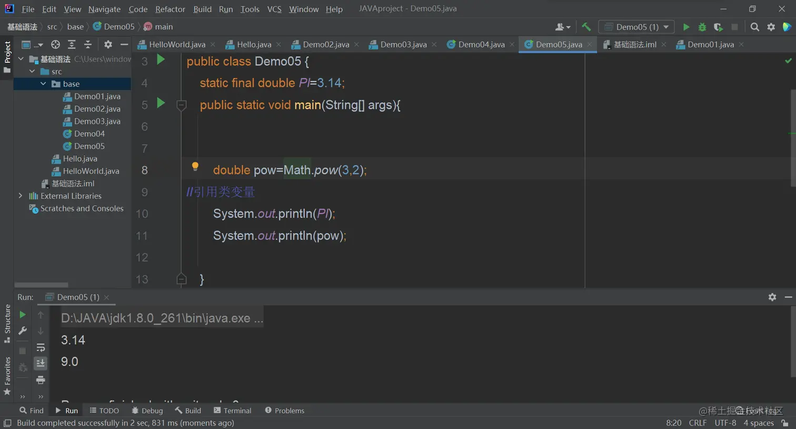Collapse all in Project panel

tap(88, 45)
